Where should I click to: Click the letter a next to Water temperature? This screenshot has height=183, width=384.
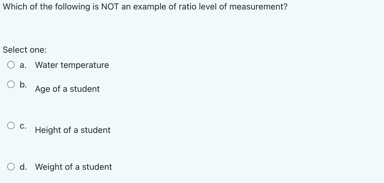click(x=23, y=65)
